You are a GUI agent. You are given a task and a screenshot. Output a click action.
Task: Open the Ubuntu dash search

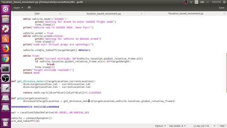click(x=5, y=10)
